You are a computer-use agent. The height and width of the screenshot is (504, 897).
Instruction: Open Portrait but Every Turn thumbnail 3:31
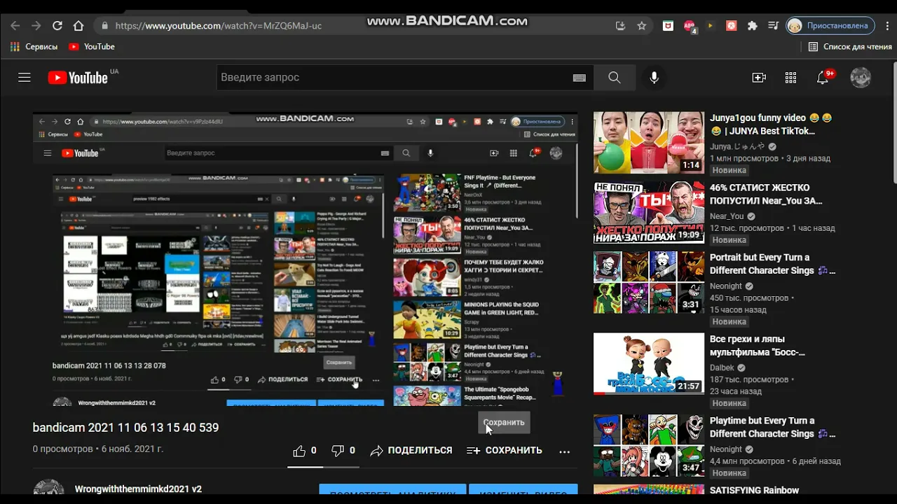[x=649, y=282]
